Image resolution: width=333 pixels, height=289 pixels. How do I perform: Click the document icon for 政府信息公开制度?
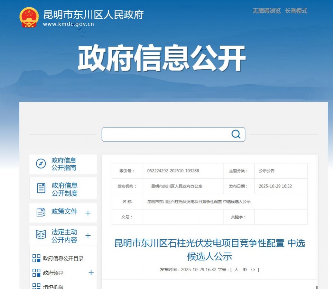(41, 188)
